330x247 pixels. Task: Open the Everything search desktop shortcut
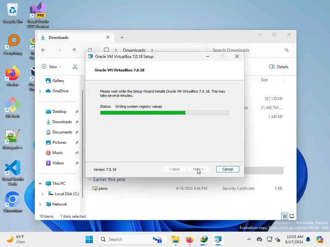click(x=13, y=44)
